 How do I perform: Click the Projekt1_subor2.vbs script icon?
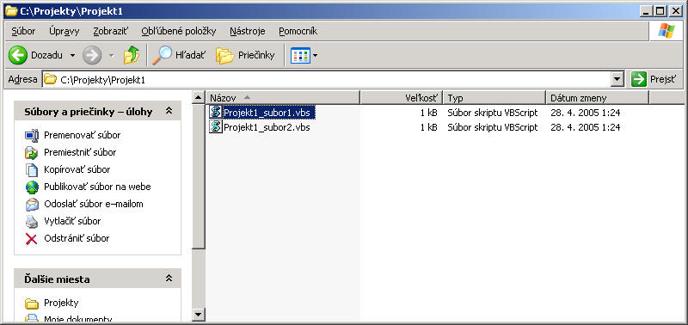(x=216, y=127)
